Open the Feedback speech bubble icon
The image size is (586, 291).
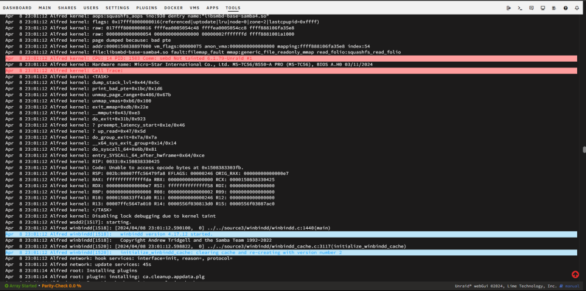pos(532,8)
